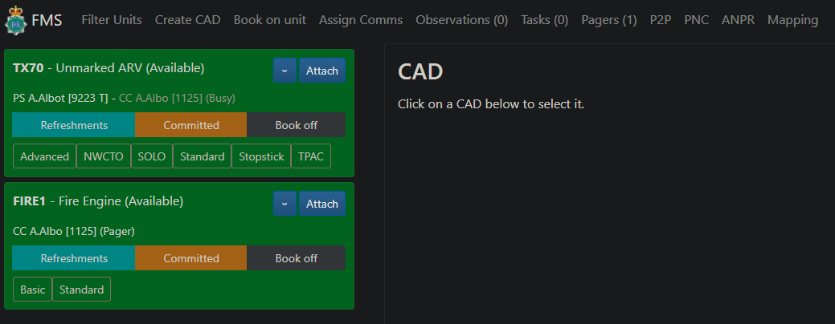Select the Stopstick tag on TX70
835x324 pixels.
261,156
